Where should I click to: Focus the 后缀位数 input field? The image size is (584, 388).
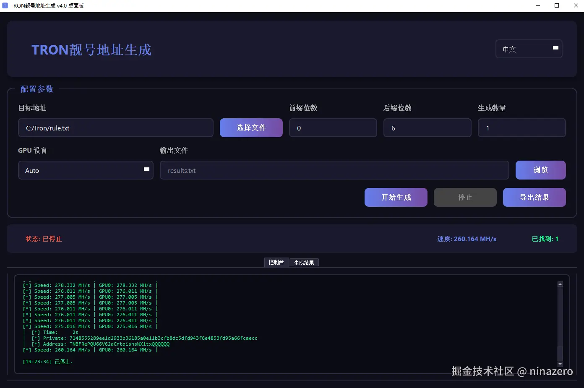[428, 128]
